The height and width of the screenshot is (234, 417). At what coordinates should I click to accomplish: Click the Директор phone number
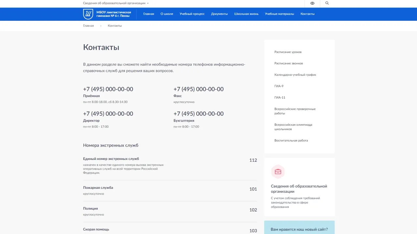(108, 114)
